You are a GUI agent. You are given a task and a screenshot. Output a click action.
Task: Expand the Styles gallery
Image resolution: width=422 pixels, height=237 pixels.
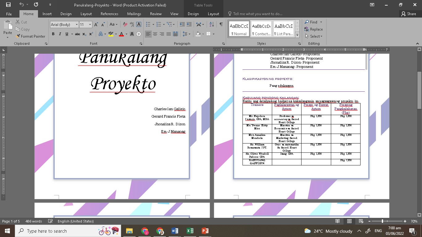[298, 35]
